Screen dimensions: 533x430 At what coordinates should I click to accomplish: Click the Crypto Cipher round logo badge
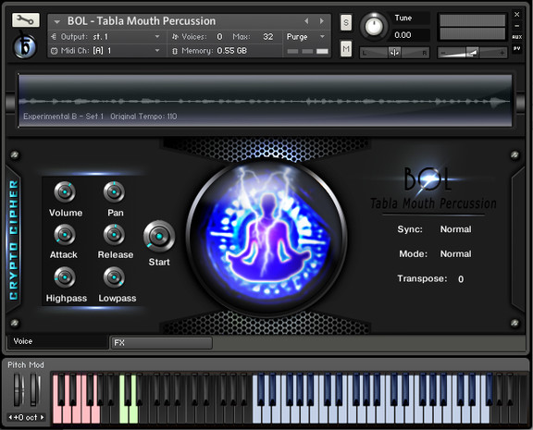click(x=25, y=46)
